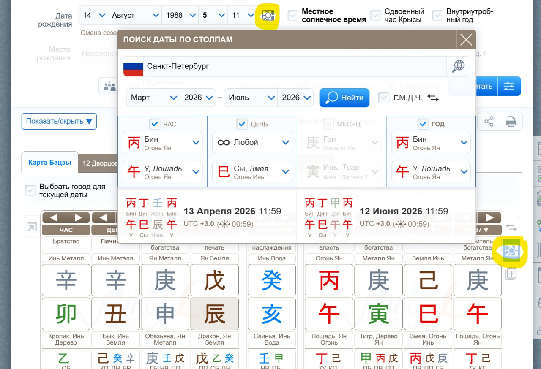541x369 pixels.
Task: Uncheck the ЧАС pillar checkbox
Action: click(154, 124)
